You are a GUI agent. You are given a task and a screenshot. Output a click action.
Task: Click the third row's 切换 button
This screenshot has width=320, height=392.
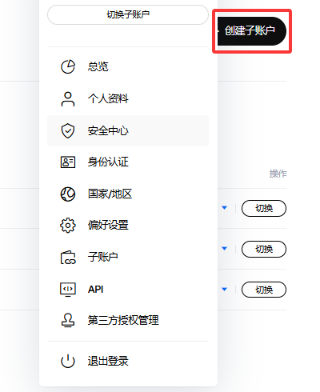click(x=264, y=290)
